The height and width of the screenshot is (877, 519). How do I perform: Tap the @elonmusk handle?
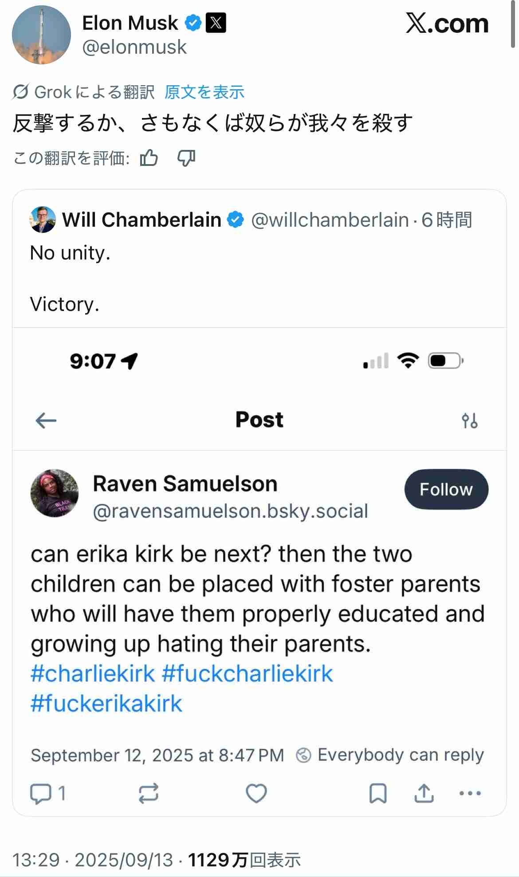(x=134, y=47)
